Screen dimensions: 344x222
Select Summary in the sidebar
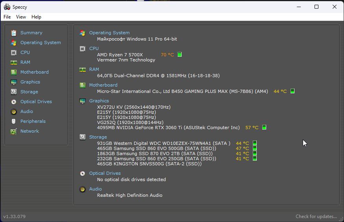tap(31, 33)
